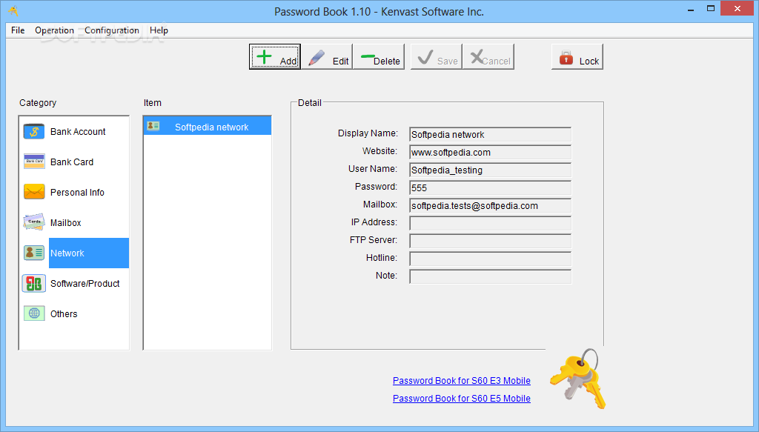Open Password Book for S60 E5 Mobile link

point(461,399)
